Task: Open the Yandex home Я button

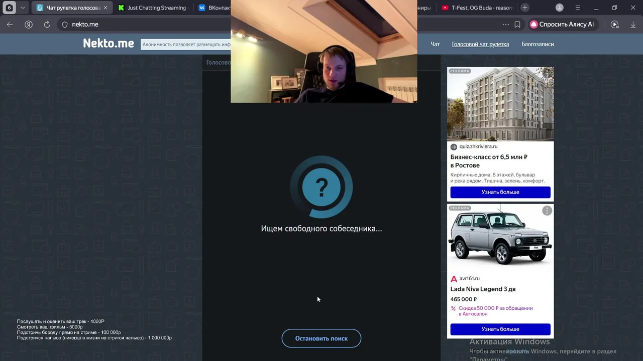Action: (29, 24)
